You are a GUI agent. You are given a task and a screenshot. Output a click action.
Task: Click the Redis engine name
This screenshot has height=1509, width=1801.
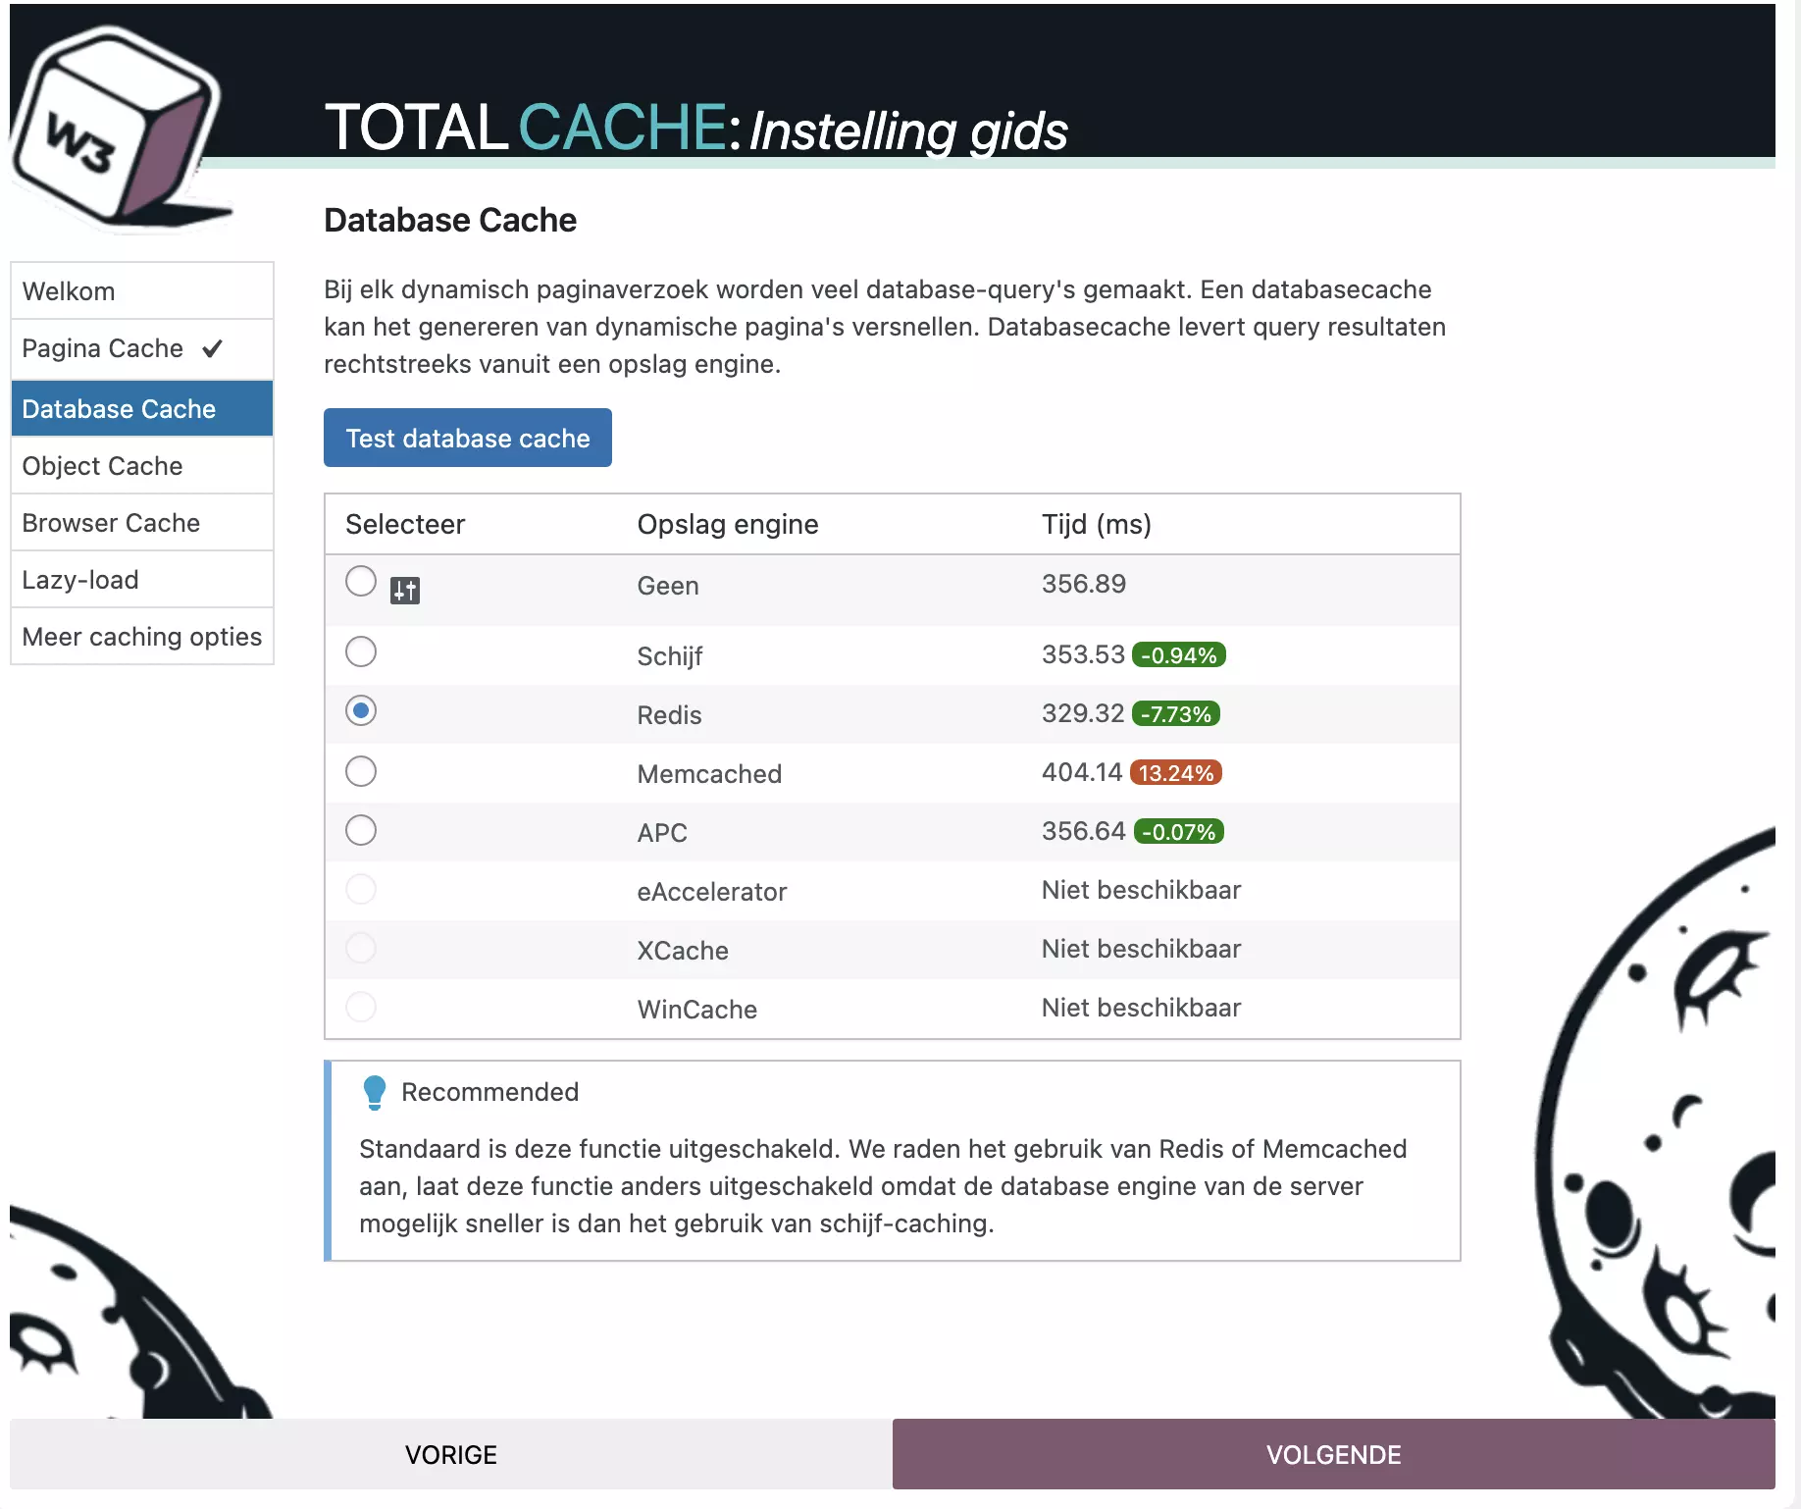[670, 715]
